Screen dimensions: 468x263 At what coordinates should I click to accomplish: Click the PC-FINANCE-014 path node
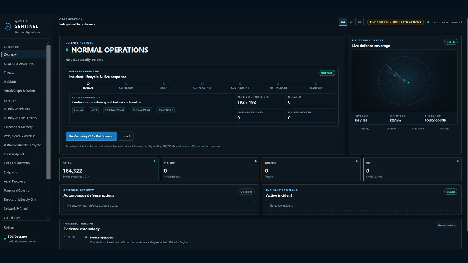(x=115, y=110)
